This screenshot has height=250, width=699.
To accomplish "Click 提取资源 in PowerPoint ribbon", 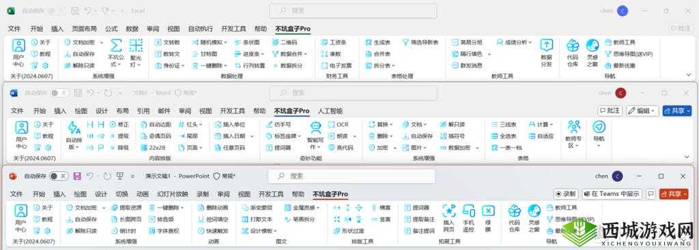I will (126, 208).
